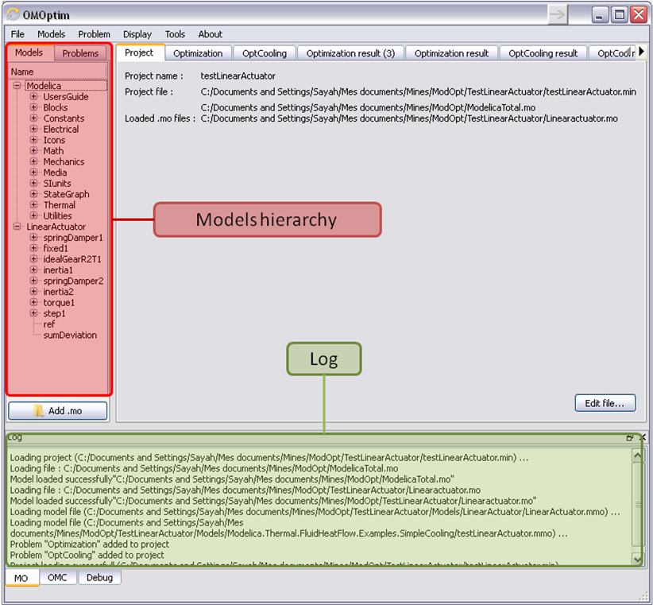Click the OMOptim application icon in title bar

13,14
